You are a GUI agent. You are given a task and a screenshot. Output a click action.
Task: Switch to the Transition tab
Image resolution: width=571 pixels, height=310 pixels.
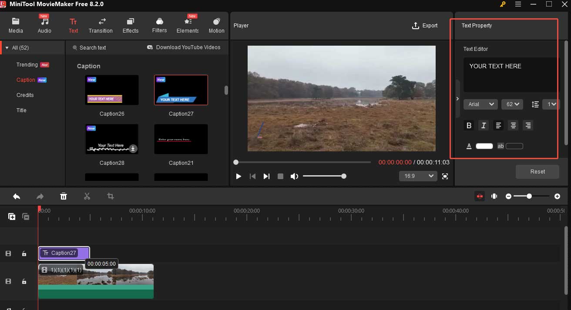point(101,26)
